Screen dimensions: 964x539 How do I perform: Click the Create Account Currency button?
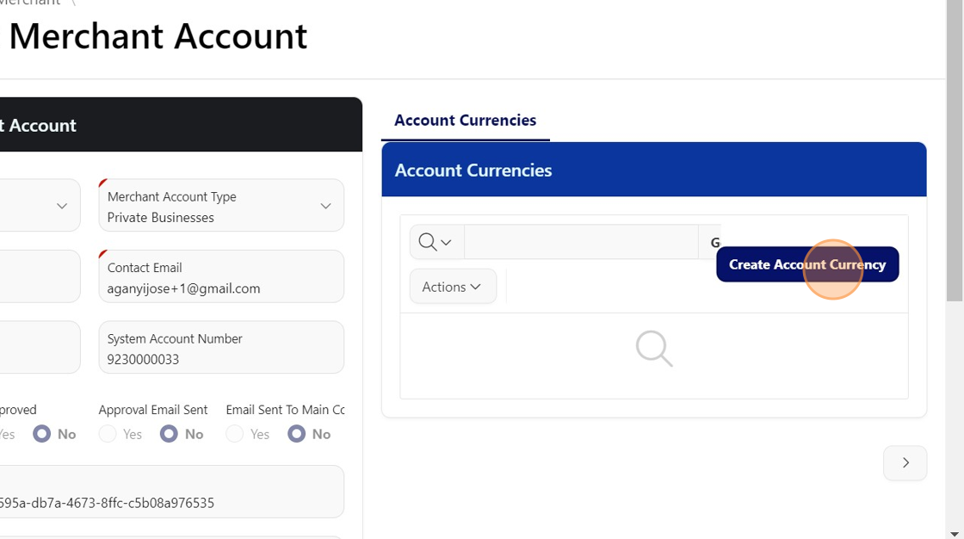click(x=807, y=264)
